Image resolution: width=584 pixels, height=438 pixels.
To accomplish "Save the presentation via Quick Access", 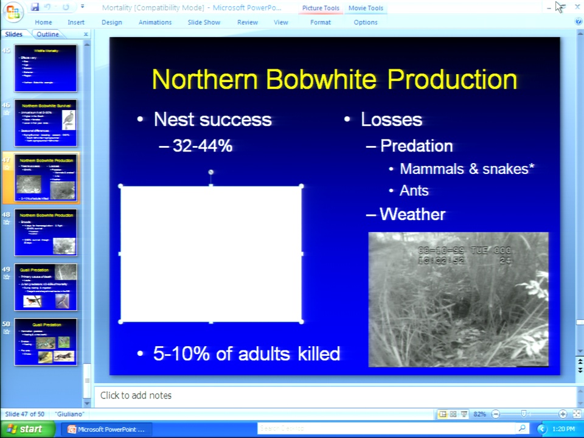I will coord(35,7).
